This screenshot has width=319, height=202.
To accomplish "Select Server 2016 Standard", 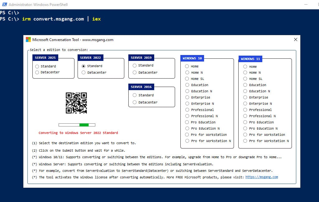I will tap(135, 95).
